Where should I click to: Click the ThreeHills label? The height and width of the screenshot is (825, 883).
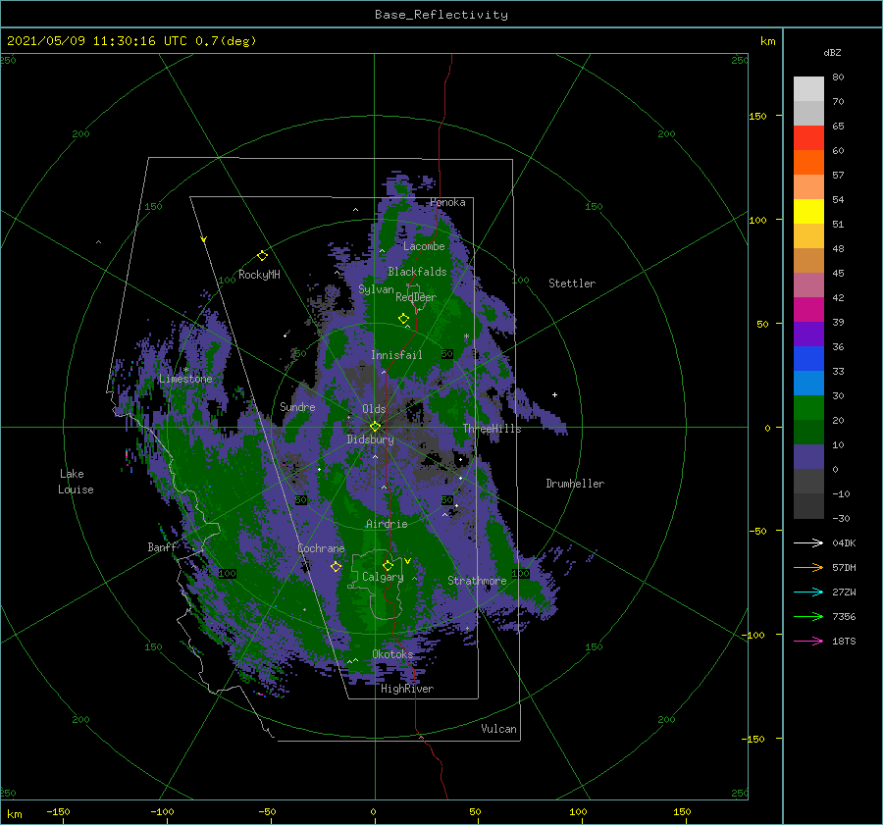[x=493, y=429]
